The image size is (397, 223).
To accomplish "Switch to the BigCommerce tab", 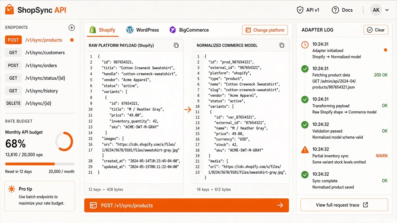I will point(189,30).
